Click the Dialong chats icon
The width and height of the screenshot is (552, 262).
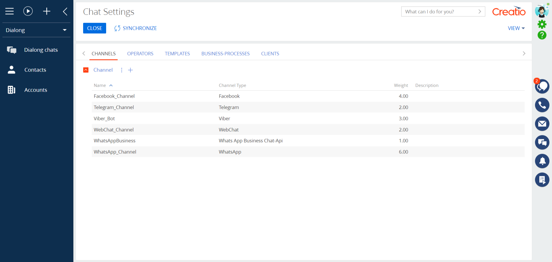(12, 50)
